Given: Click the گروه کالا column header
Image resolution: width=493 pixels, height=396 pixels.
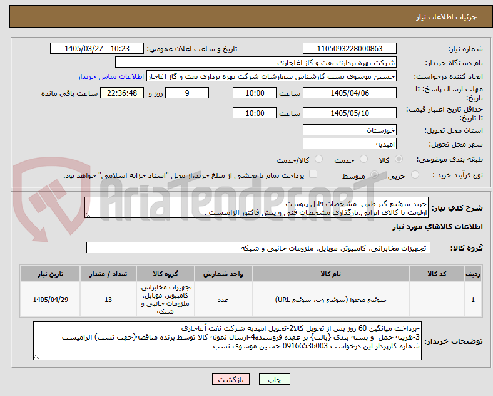Looking at the screenshot, I should click(x=165, y=274).
